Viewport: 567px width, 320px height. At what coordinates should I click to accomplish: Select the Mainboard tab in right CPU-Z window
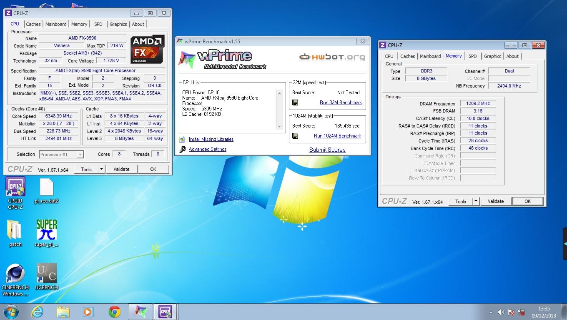click(430, 56)
